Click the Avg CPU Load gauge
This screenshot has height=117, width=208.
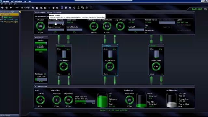[x=120, y=26]
